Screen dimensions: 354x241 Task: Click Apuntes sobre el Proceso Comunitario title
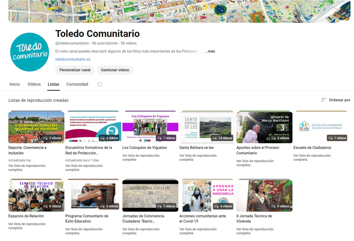click(x=258, y=150)
